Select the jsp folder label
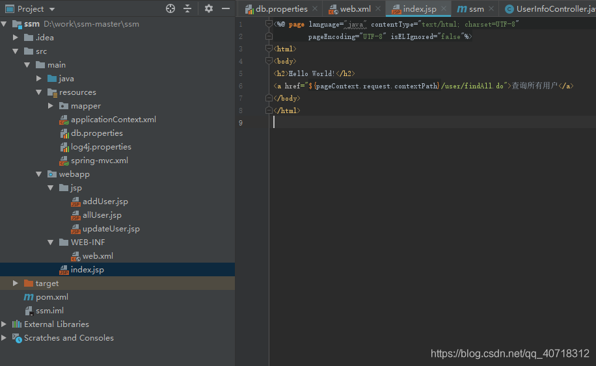Image resolution: width=596 pixels, height=366 pixels. 76,188
